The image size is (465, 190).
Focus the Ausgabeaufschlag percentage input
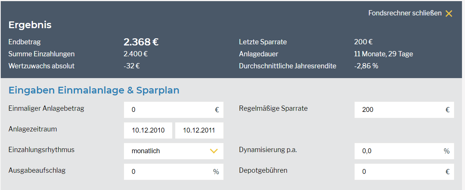click(170, 172)
